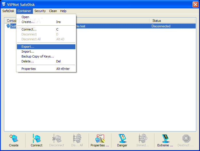This screenshot has height=151, width=200.
Task: Click the disabled Disconnect menu entry
Action: 46,34
